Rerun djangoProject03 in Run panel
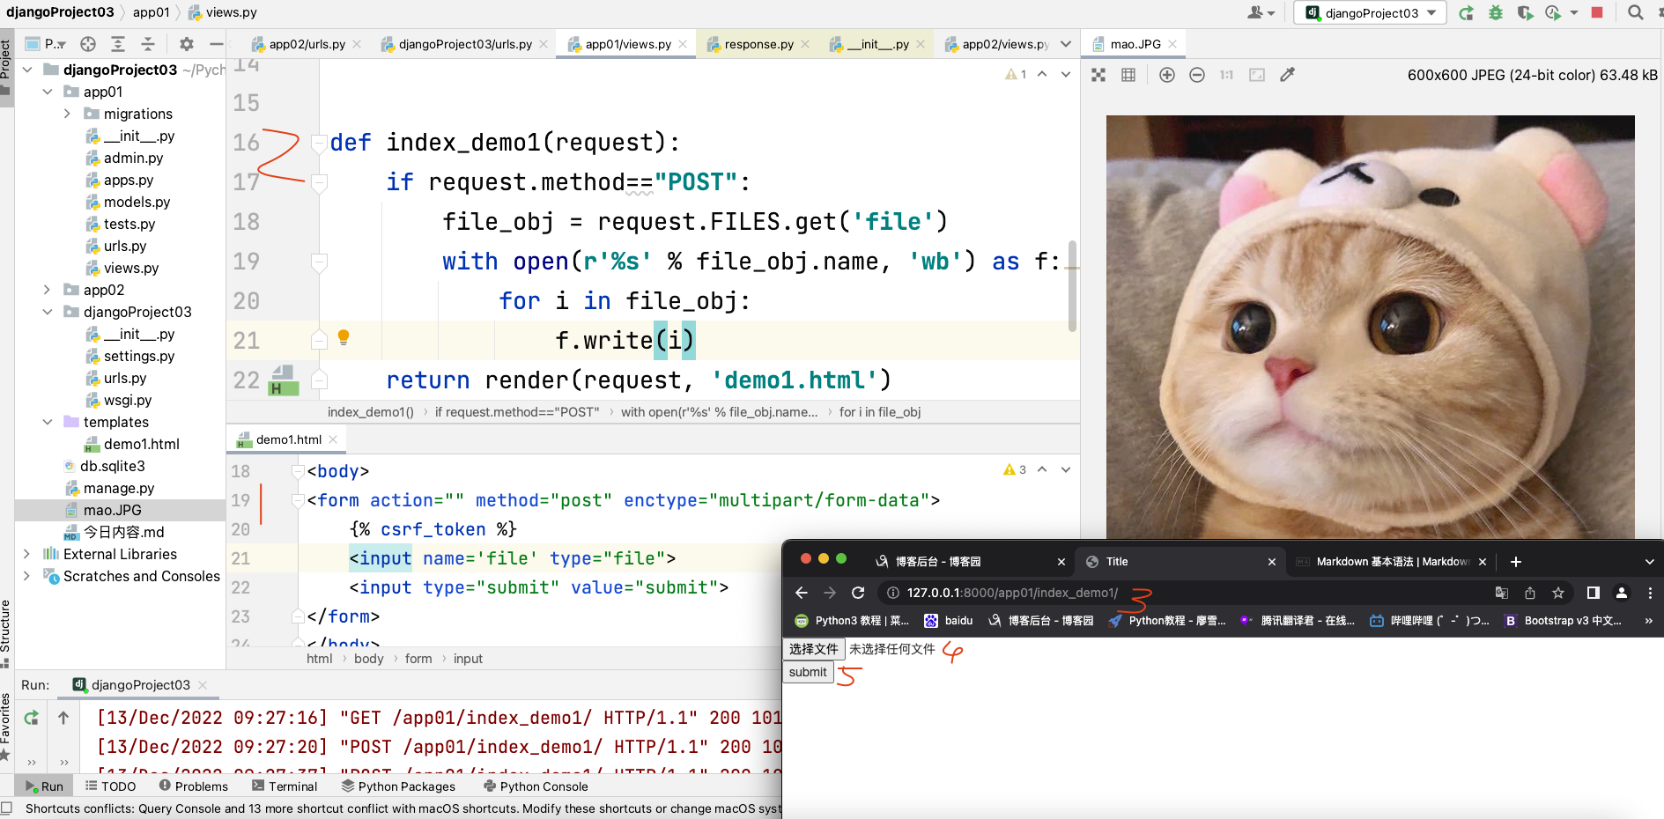The width and height of the screenshot is (1664, 819). pyautogui.click(x=32, y=718)
